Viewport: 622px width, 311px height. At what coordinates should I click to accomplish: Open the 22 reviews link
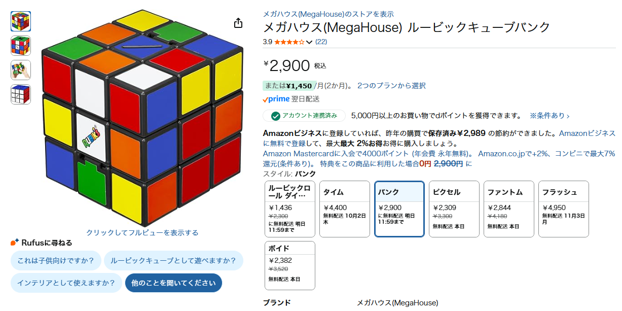(x=321, y=42)
